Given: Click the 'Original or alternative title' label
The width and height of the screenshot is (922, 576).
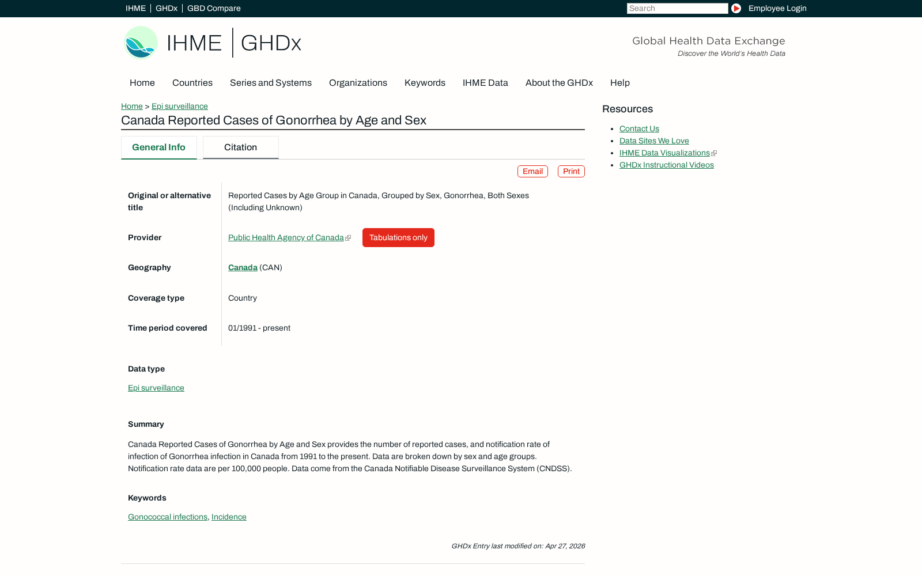Looking at the screenshot, I should tap(169, 202).
